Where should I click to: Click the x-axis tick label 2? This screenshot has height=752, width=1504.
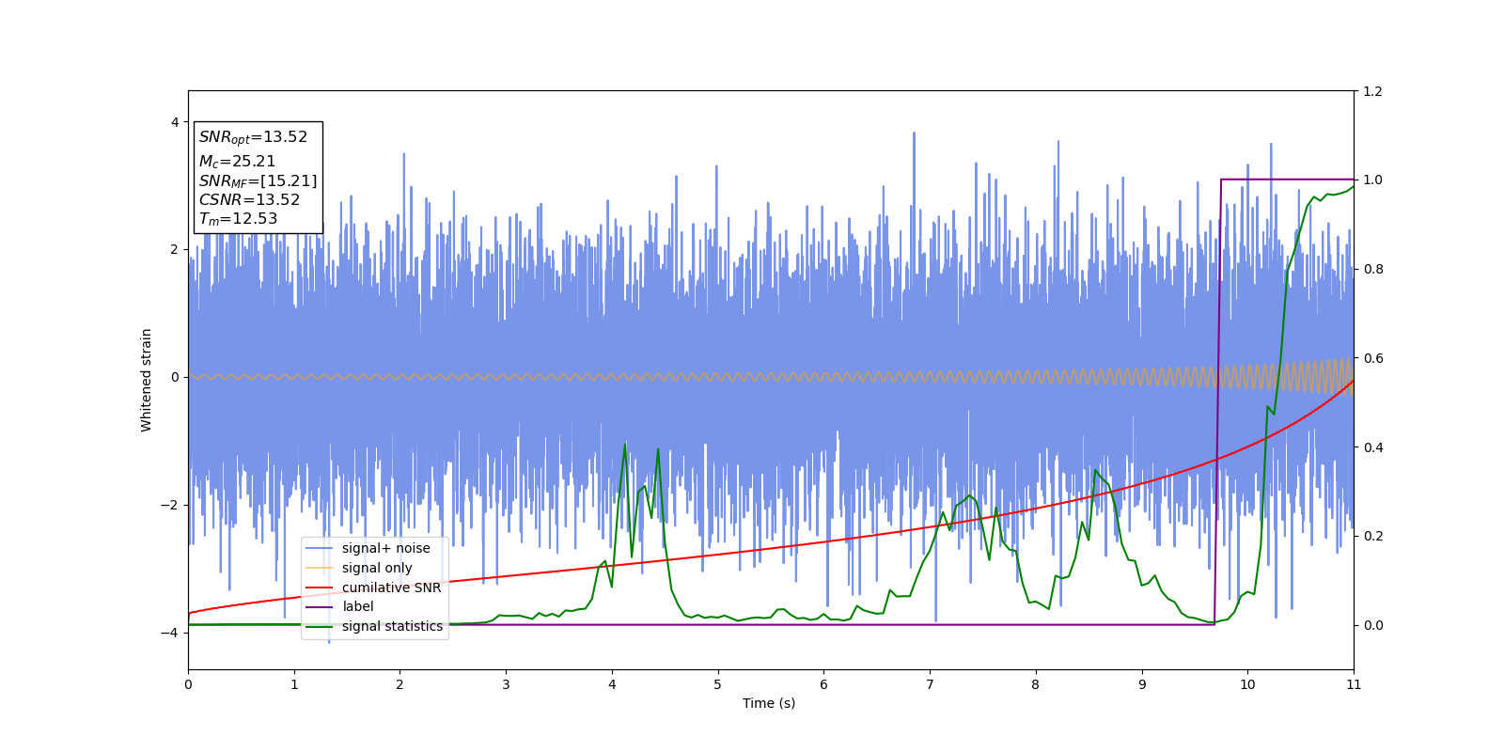click(399, 684)
